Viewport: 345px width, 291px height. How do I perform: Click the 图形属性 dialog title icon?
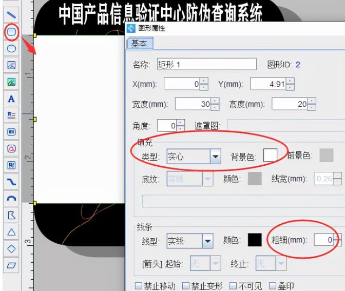tap(131, 28)
